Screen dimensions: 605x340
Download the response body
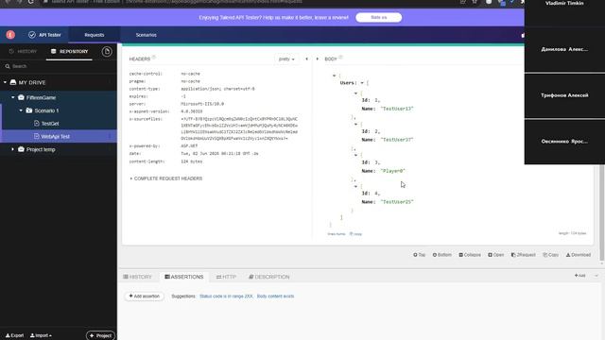click(578, 255)
